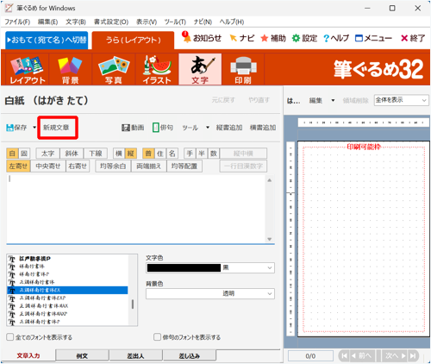Switch to 横 horizontal writing

click(119, 154)
